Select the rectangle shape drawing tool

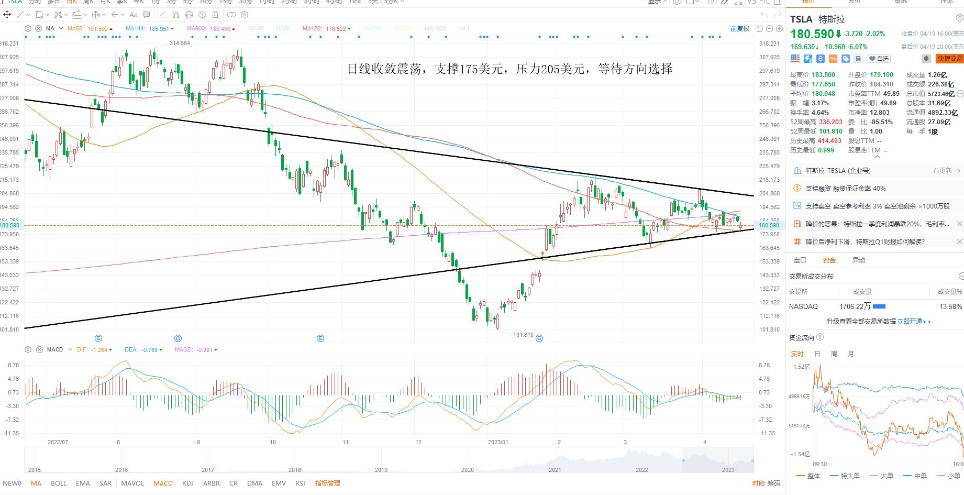click(x=39, y=15)
